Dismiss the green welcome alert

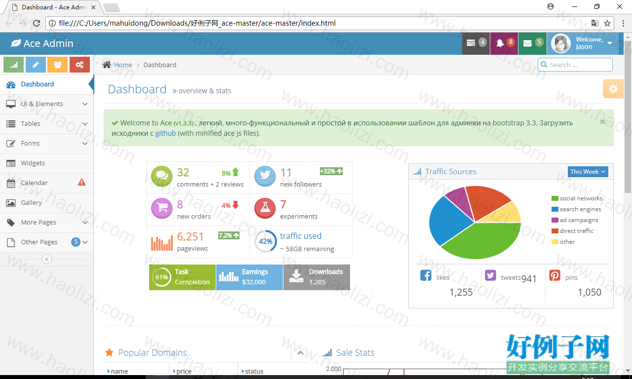[602, 121]
